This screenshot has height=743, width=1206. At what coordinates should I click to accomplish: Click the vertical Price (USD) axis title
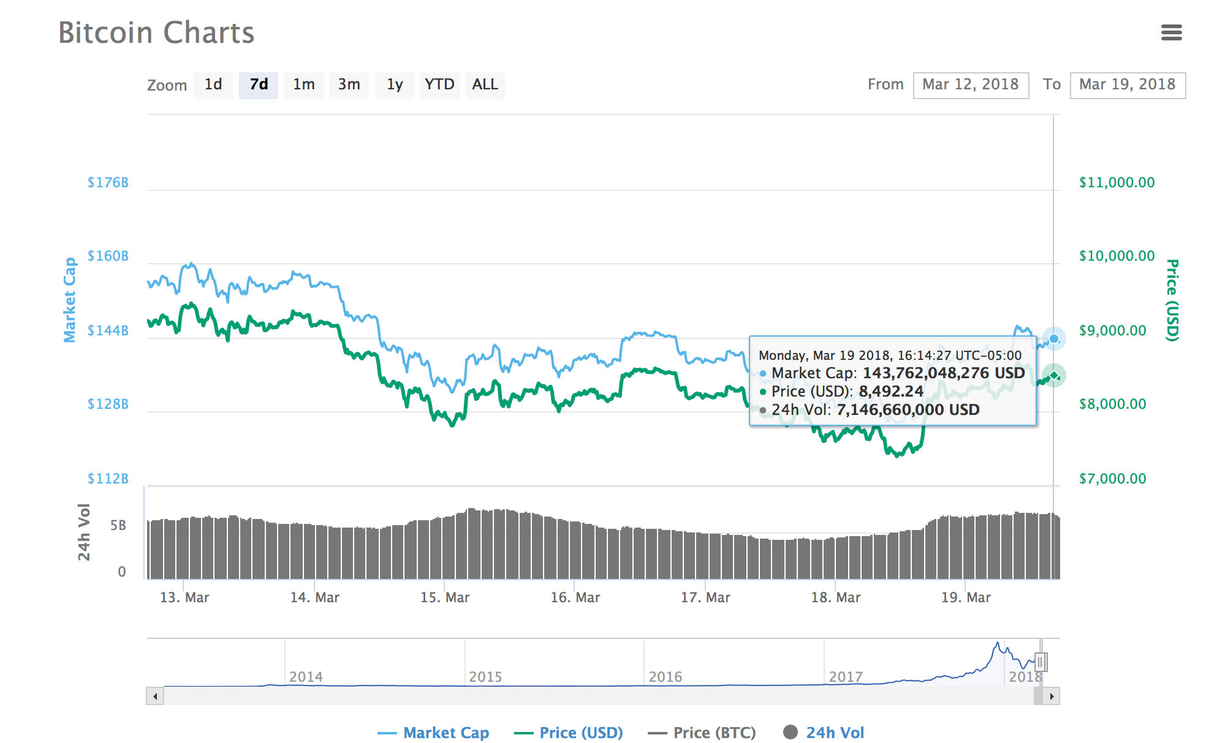pos(1172,300)
